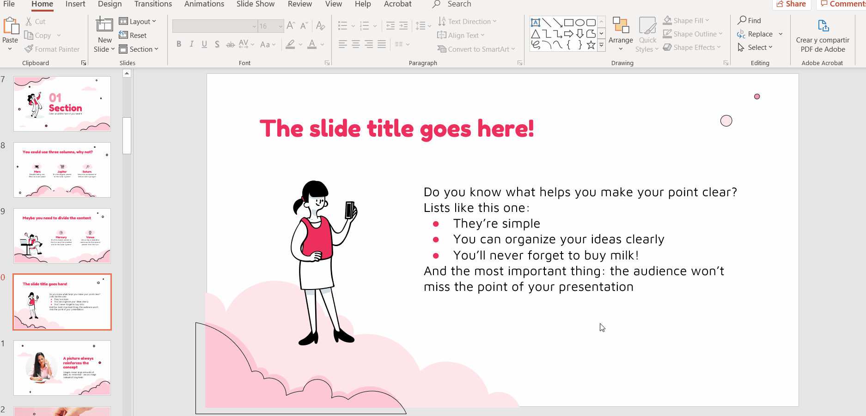Select the oval shape in gallery
866x416 pixels.
coord(579,23)
